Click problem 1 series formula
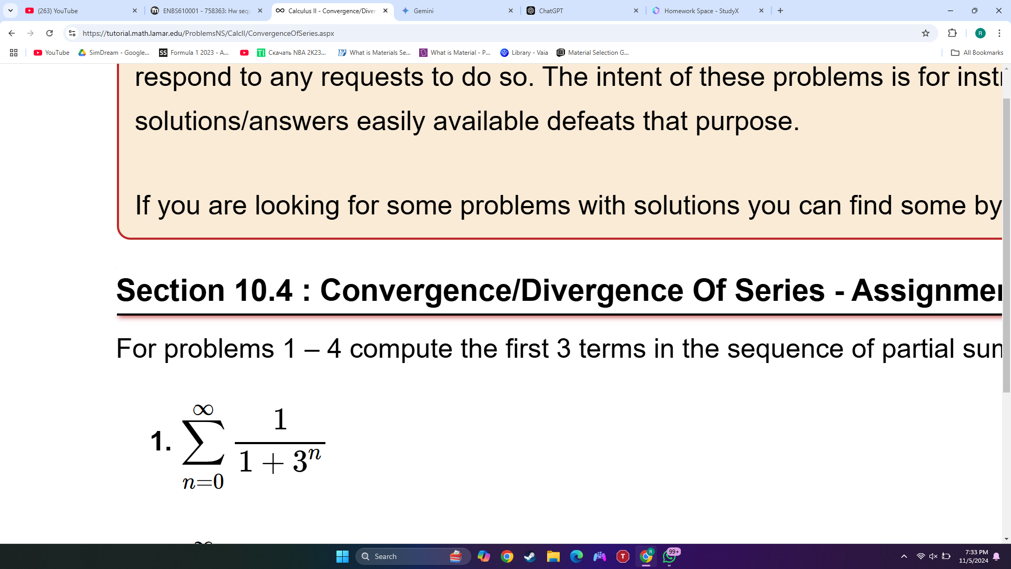This screenshot has height=569, width=1011. 253,447
